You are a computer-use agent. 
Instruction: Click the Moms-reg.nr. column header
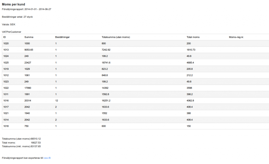(x=236, y=37)
